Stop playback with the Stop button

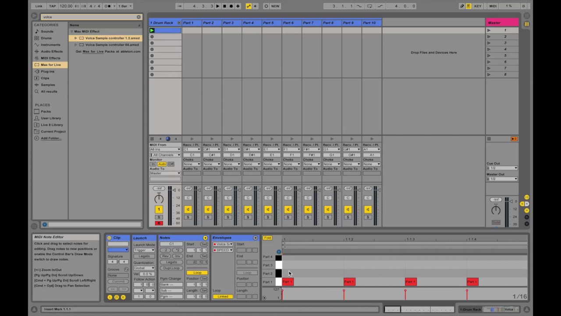point(224,6)
